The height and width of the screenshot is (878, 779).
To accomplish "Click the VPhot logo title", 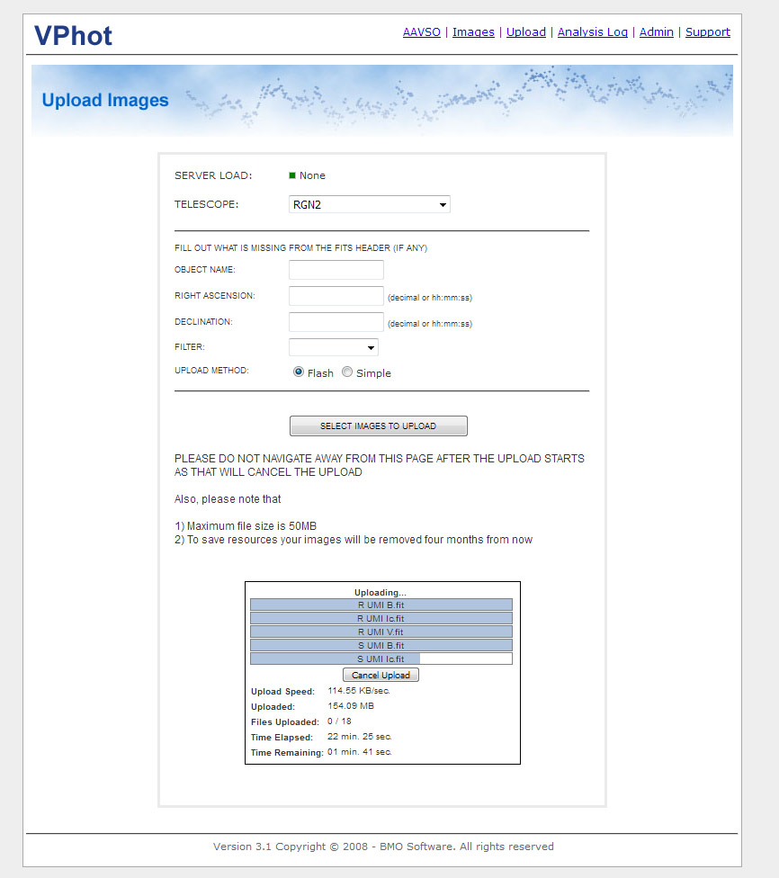I will pyautogui.click(x=73, y=36).
